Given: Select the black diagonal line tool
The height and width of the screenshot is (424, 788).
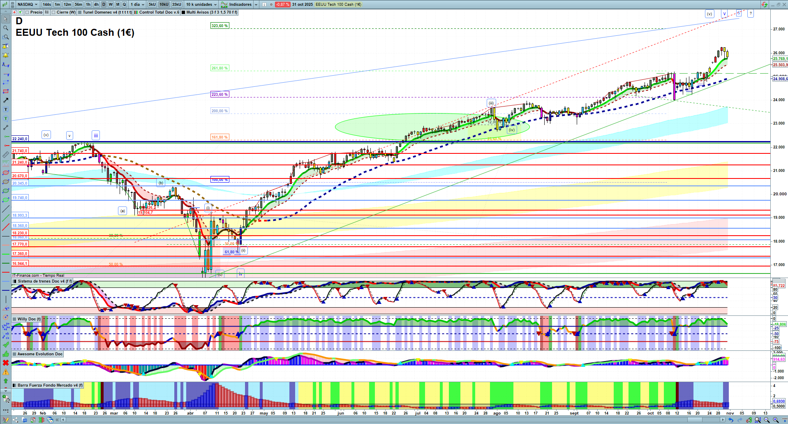Looking at the screenshot, I should 6,209.
